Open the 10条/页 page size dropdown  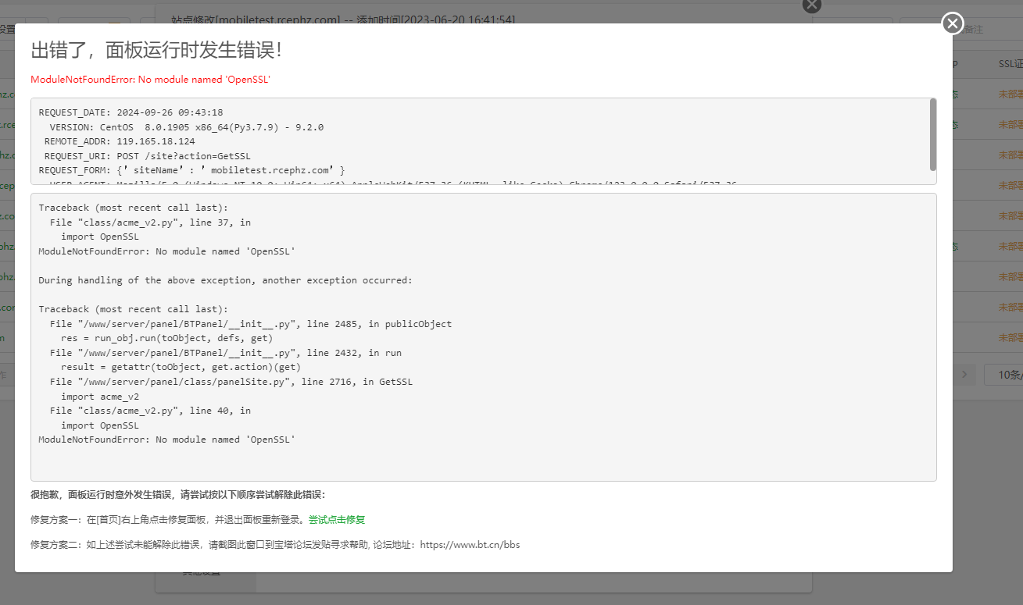[x=1003, y=375]
